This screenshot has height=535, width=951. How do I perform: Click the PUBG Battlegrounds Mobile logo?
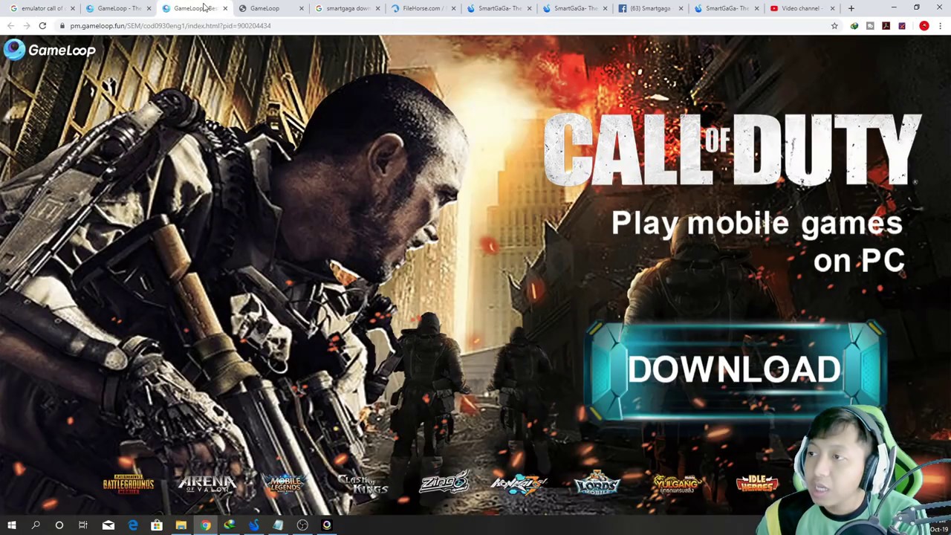tap(129, 484)
